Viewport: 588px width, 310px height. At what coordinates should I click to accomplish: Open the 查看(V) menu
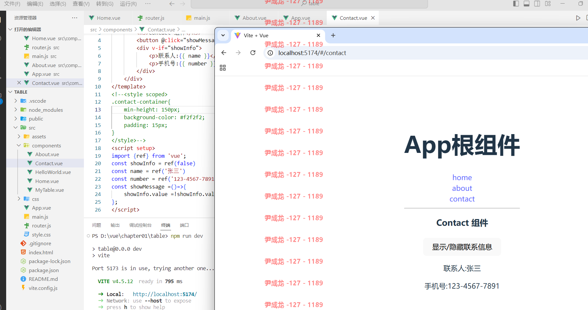81,4
